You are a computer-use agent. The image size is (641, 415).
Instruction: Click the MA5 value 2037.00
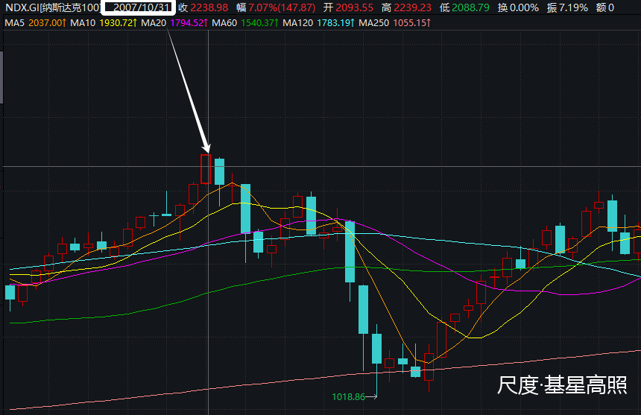coord(47,23)
